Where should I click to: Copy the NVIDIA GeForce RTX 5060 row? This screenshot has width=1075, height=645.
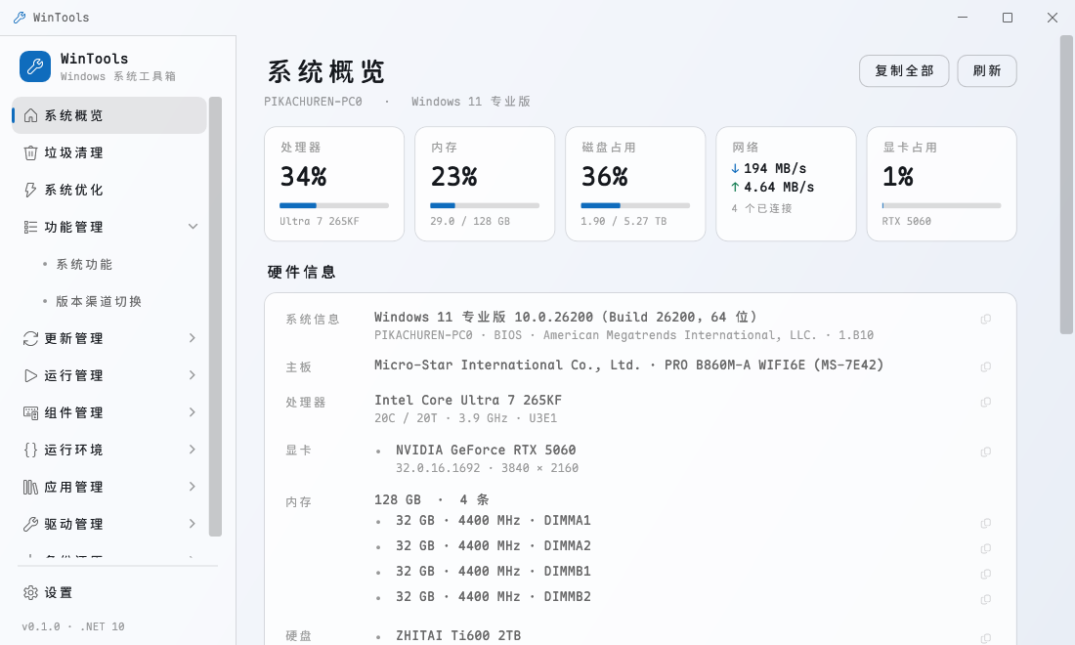(986, 451)
